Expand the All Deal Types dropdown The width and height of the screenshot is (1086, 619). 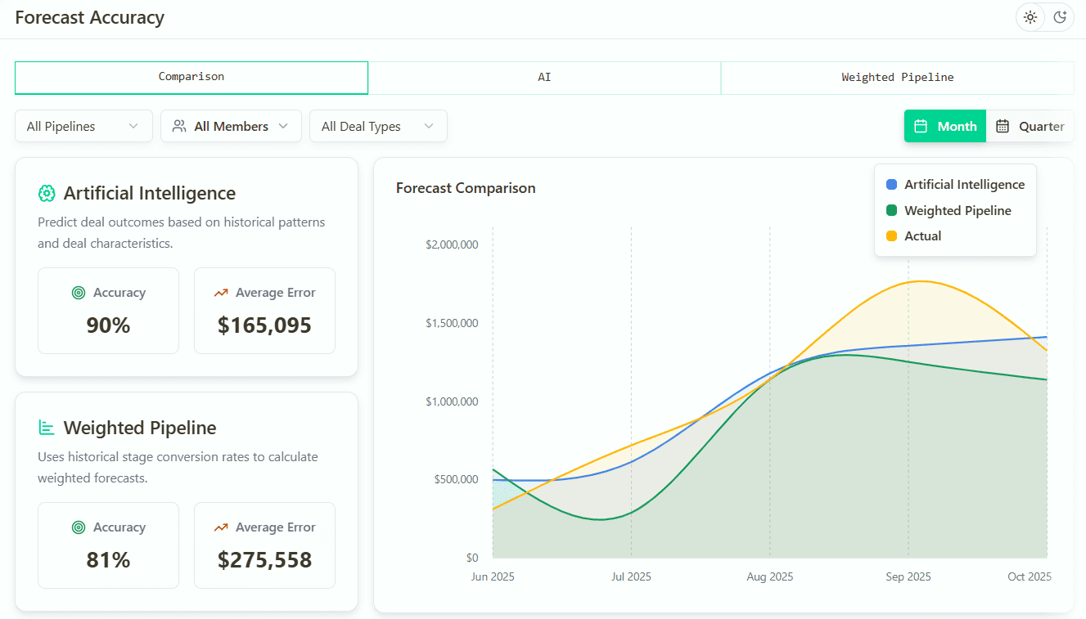[x=378, y=126]
